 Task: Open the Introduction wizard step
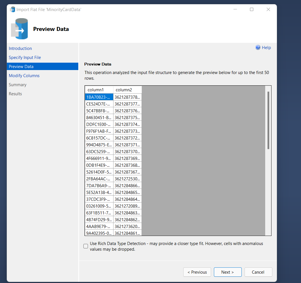coord(20,48)
